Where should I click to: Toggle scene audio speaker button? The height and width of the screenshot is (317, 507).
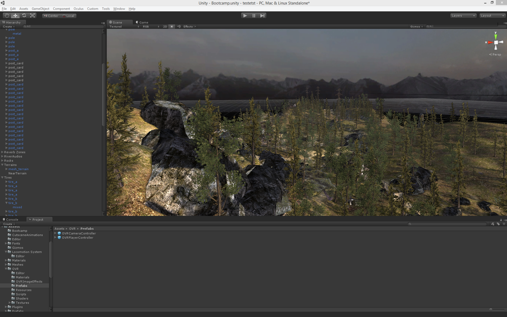[179, 26]
